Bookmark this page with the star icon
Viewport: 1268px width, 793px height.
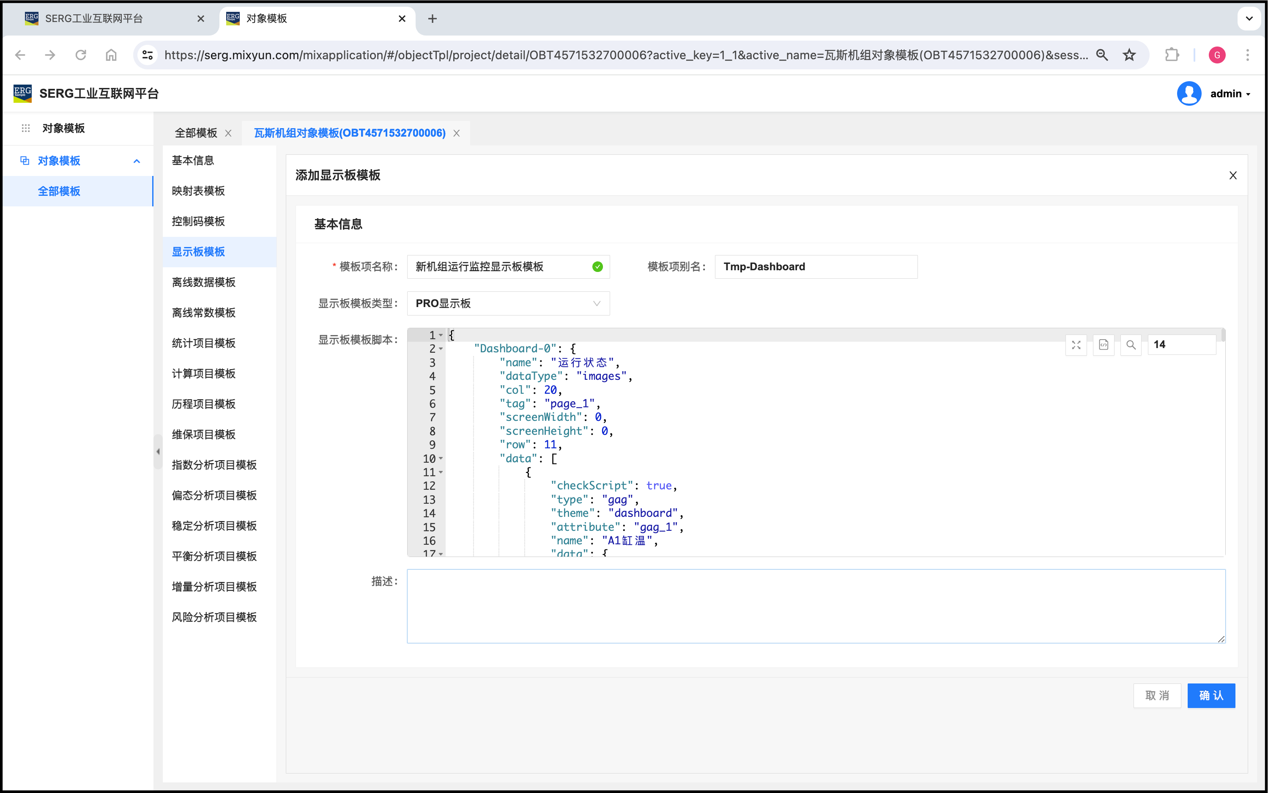click(x=1129, y=55)
